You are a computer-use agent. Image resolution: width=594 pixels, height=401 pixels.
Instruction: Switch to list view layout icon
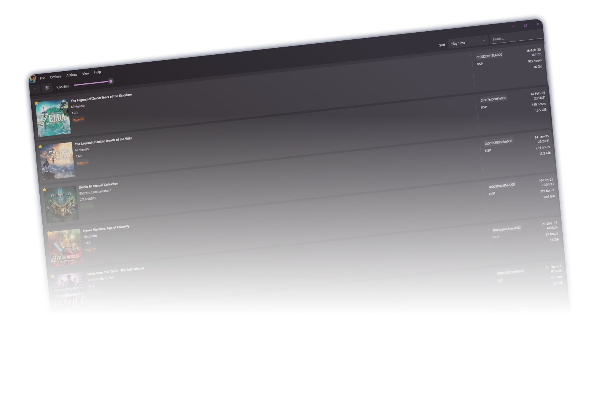[x=35, y=89]
